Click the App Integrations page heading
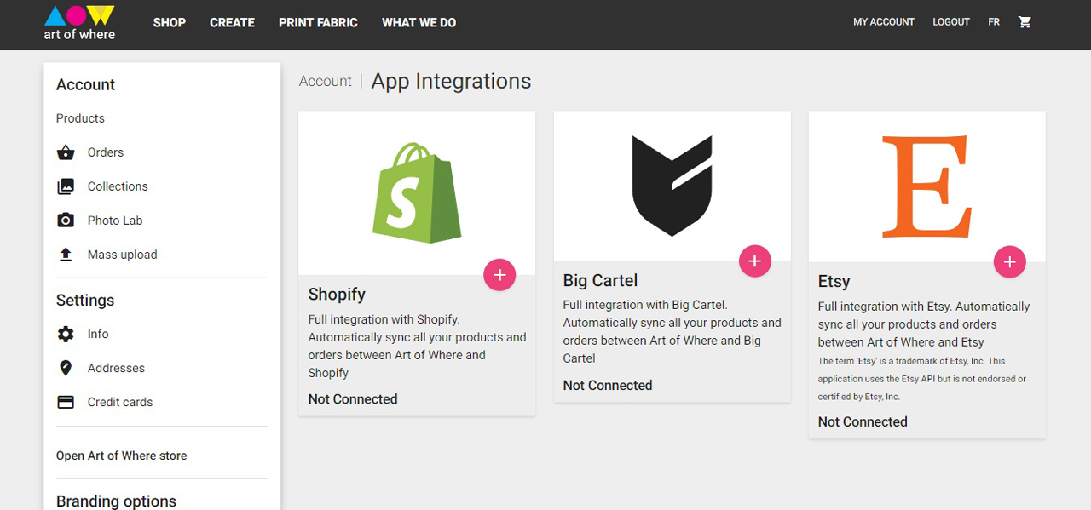The image size is (1091, 510). tap(451, 81)
